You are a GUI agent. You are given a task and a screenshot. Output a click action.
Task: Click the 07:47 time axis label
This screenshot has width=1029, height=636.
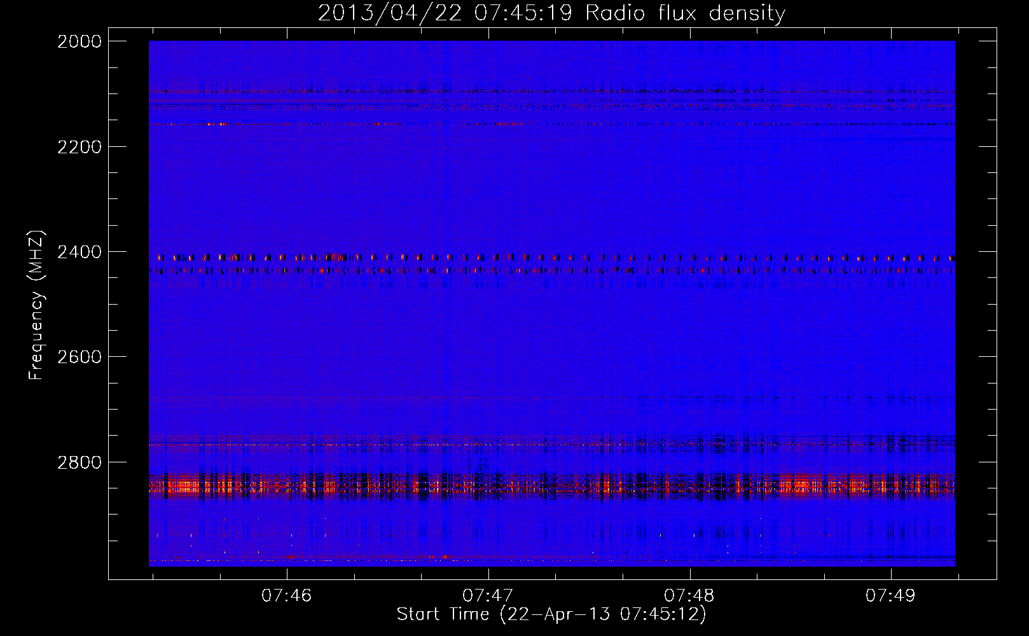pos(488,595)
